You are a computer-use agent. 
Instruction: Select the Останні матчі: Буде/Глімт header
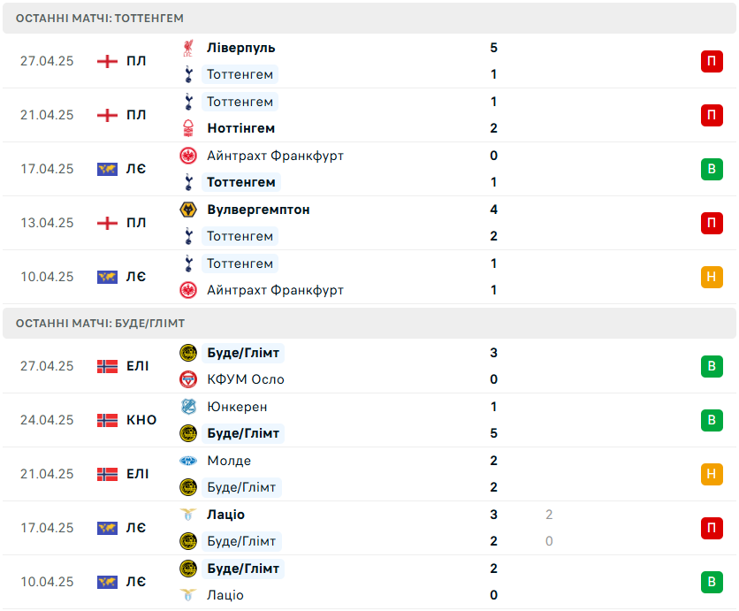point(369,324)
